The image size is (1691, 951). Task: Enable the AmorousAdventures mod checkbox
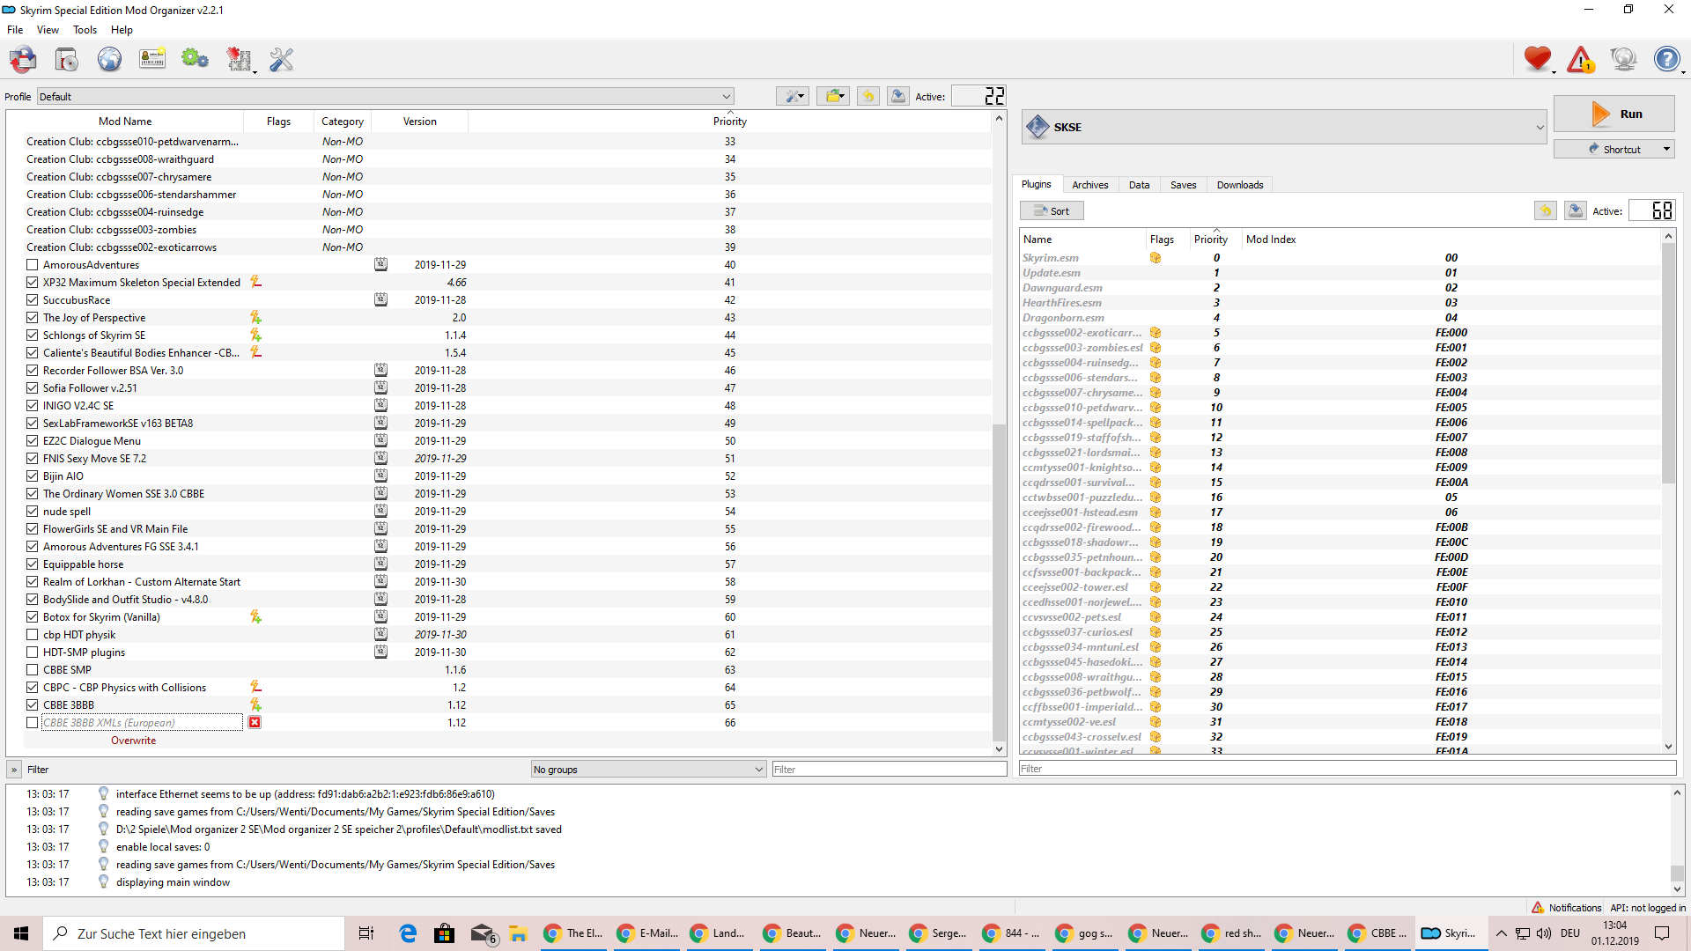[33, 264]
